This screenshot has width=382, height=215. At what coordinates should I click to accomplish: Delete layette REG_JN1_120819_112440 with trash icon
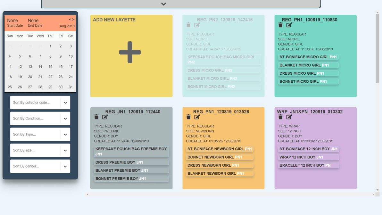coord(96,117)
